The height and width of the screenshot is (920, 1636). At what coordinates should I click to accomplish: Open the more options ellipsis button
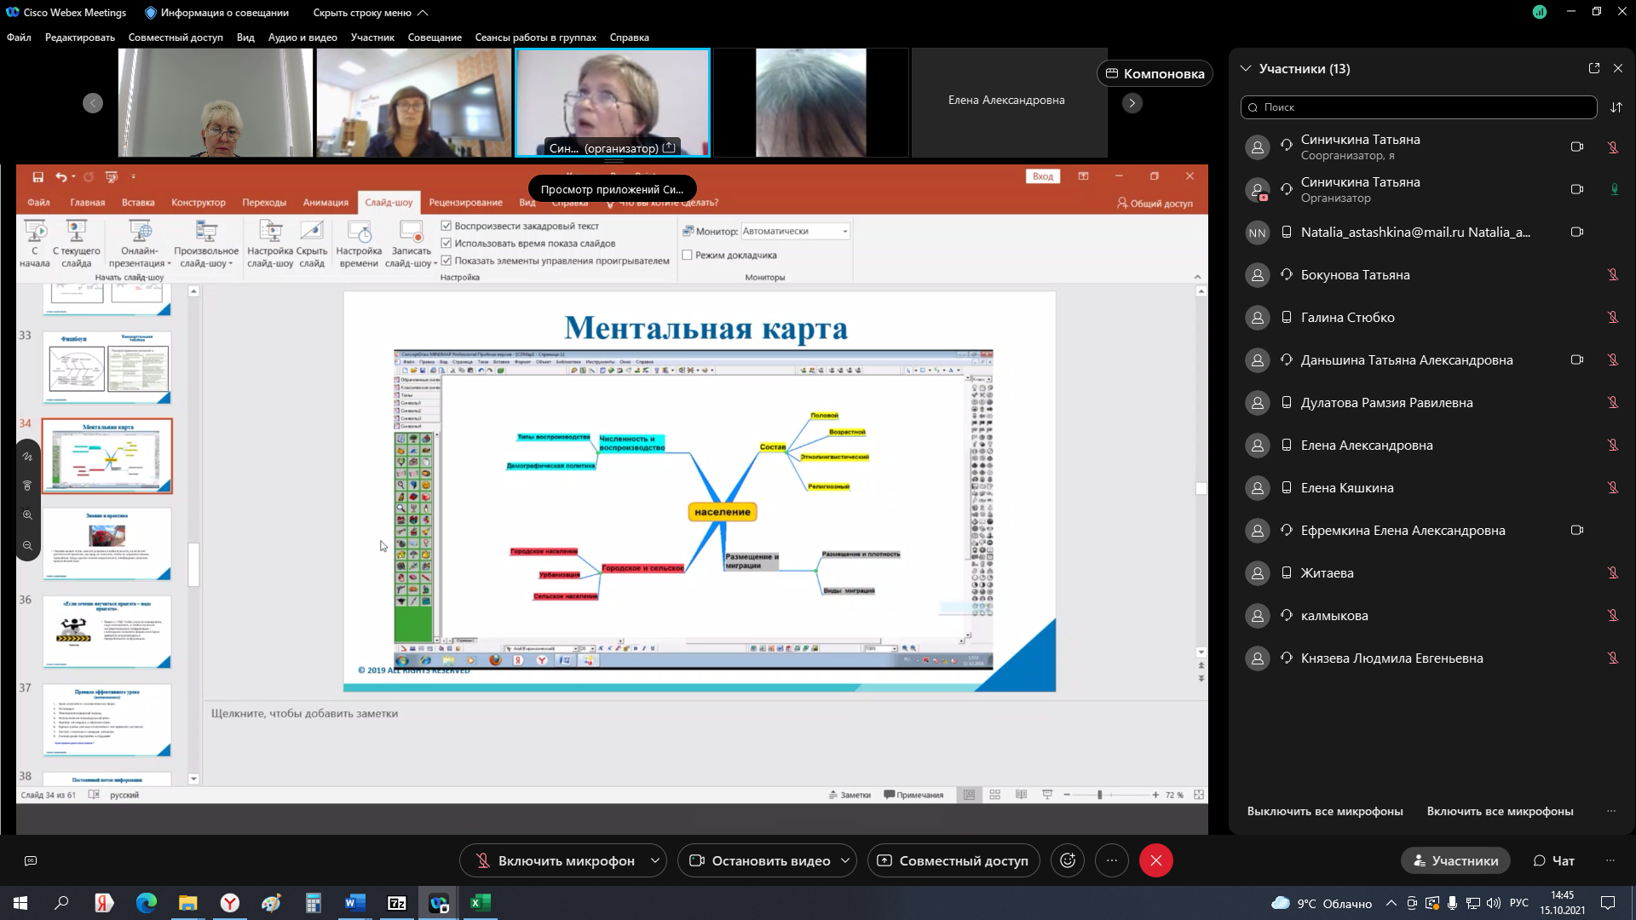[x=1112, y=861]
